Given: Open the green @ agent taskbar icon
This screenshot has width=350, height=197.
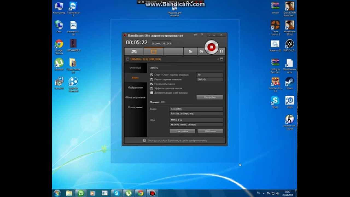Looking at the screenshot, I should point(81,193).
